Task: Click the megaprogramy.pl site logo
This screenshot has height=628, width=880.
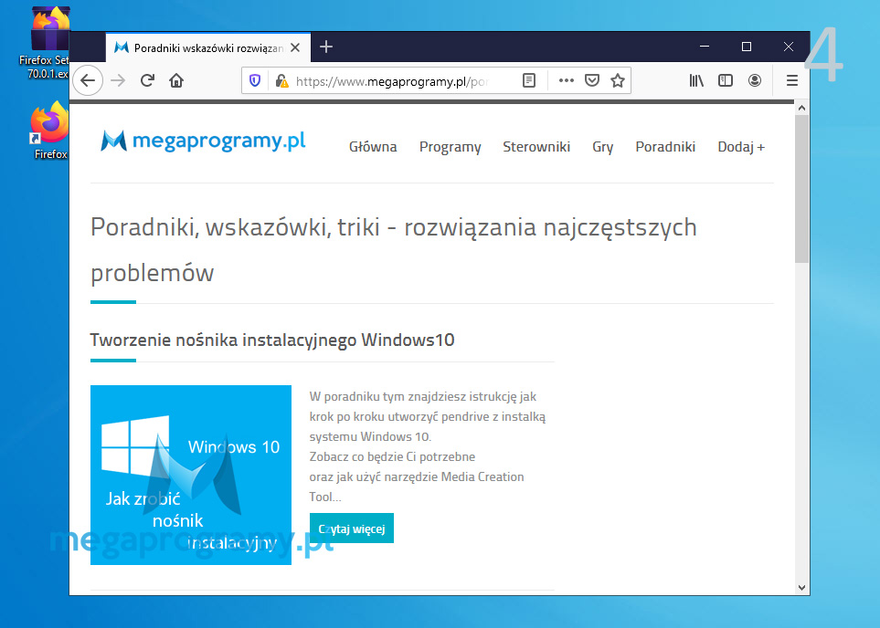Action: tap(203, 141)
